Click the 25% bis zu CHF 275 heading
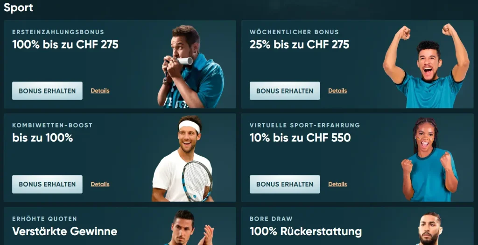 (x=299, y=45)
